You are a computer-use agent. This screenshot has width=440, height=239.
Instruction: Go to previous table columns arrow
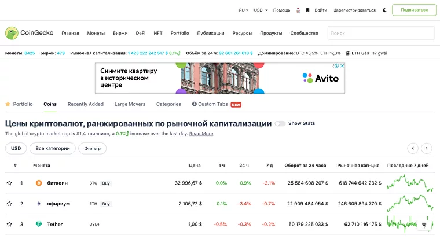click(x=412, y=148)
